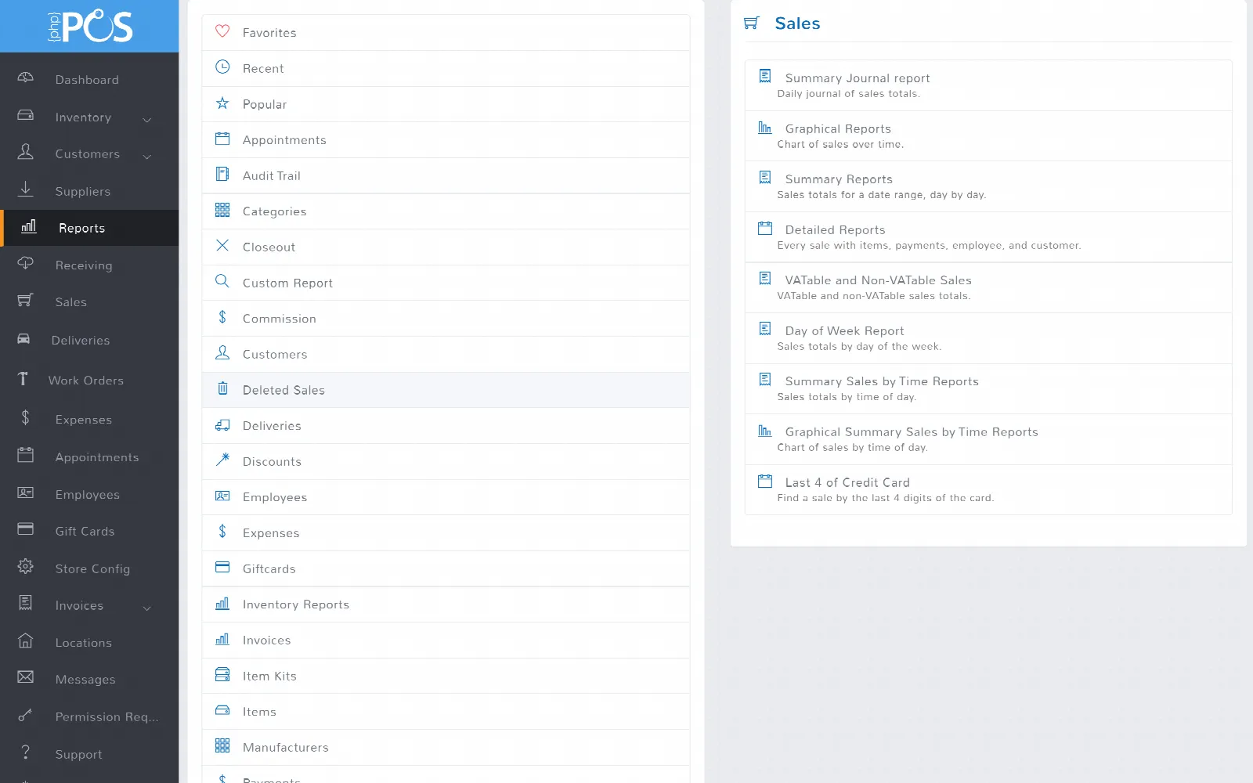This screenshot has height=783, width=1253.
Task: Click the Locations home icon in sidebar
Action: (25, 641)
